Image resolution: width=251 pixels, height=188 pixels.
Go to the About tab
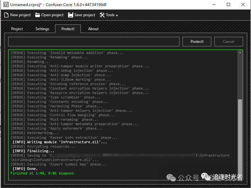93,29
